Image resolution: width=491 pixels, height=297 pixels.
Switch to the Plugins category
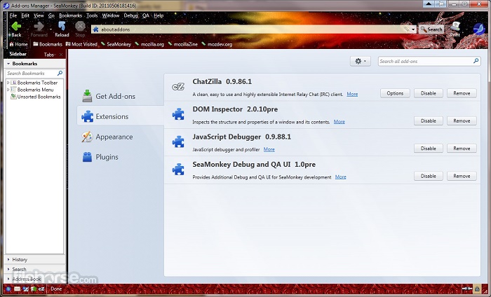click(106, 158)
